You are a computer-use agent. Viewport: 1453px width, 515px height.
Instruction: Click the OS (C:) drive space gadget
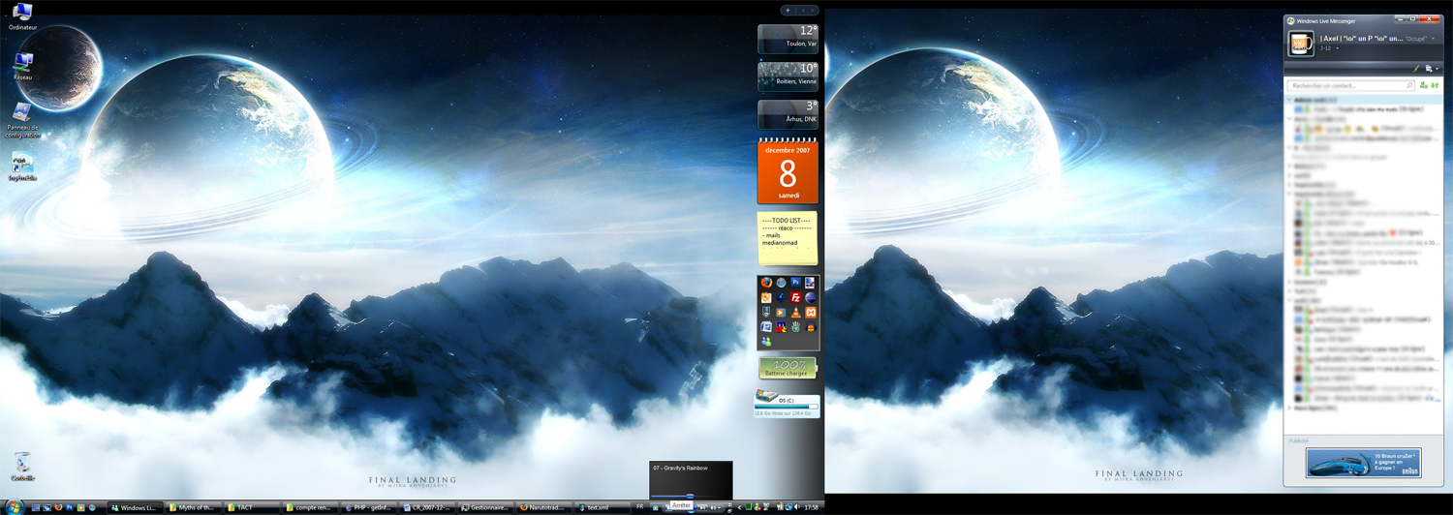point(788,403)
